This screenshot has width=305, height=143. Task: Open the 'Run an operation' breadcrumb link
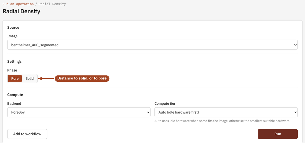[18, 4]
